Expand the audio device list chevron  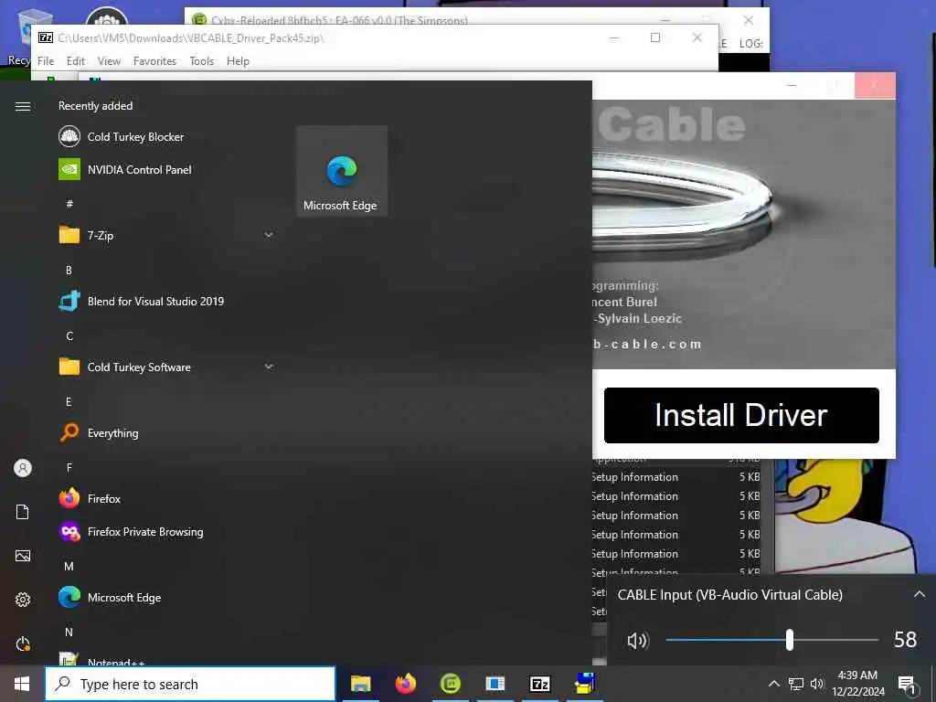(x=920, y=594)
